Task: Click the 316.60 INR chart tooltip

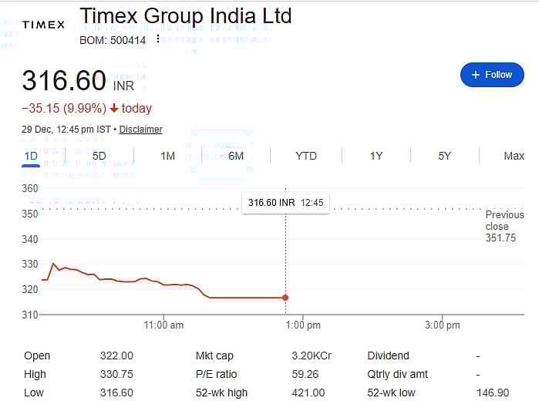Action: coord(285,203)
